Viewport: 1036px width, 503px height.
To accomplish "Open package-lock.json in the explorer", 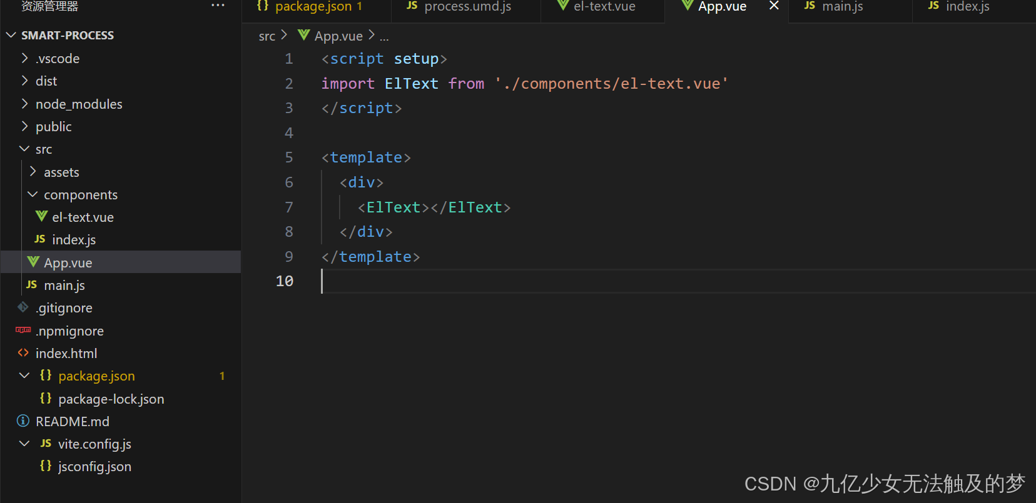I will 111,399.
